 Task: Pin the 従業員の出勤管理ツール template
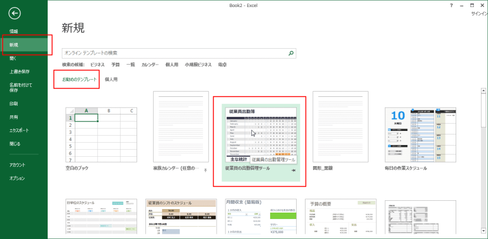(x=293, y=170)
